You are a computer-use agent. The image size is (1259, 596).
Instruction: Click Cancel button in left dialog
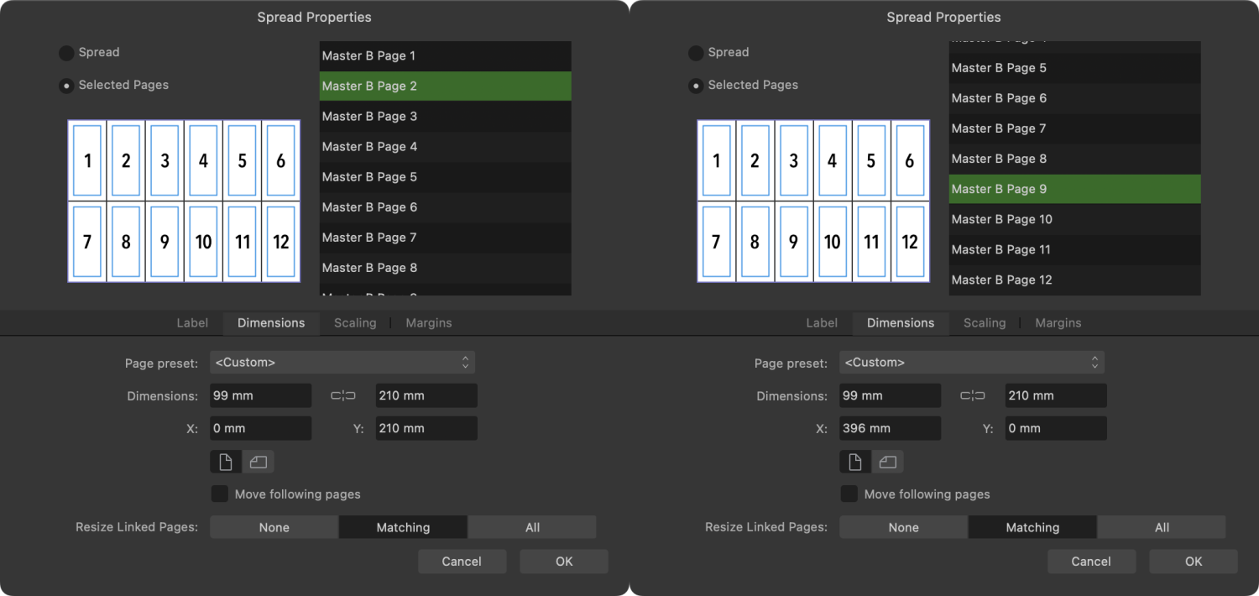click(462, 562)
